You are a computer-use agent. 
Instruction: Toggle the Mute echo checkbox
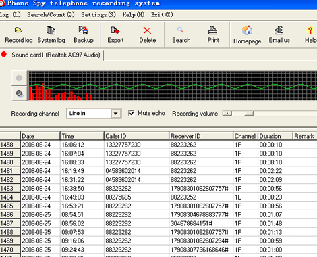click(132, 113)
